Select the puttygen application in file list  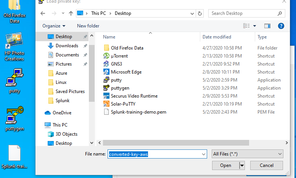click(120, 88)
